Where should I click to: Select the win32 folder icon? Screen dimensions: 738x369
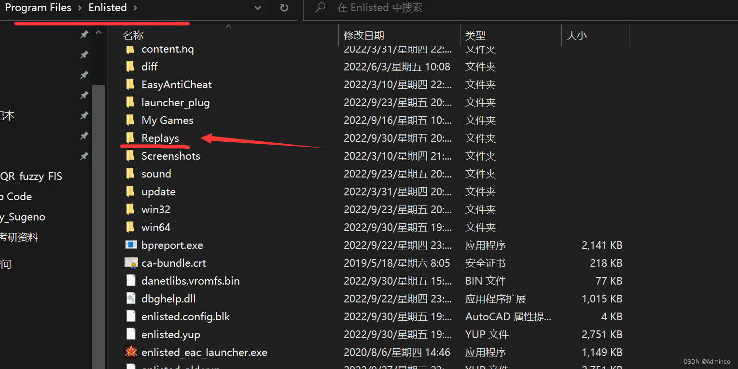tap(130, 209)
